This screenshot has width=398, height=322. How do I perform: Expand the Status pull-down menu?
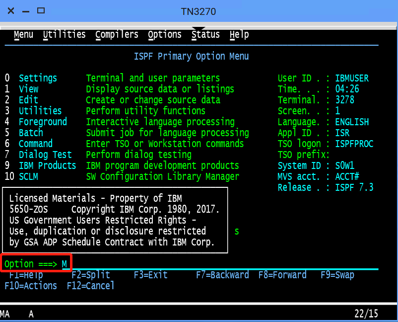pyautogui.click(x=205, y=34)
